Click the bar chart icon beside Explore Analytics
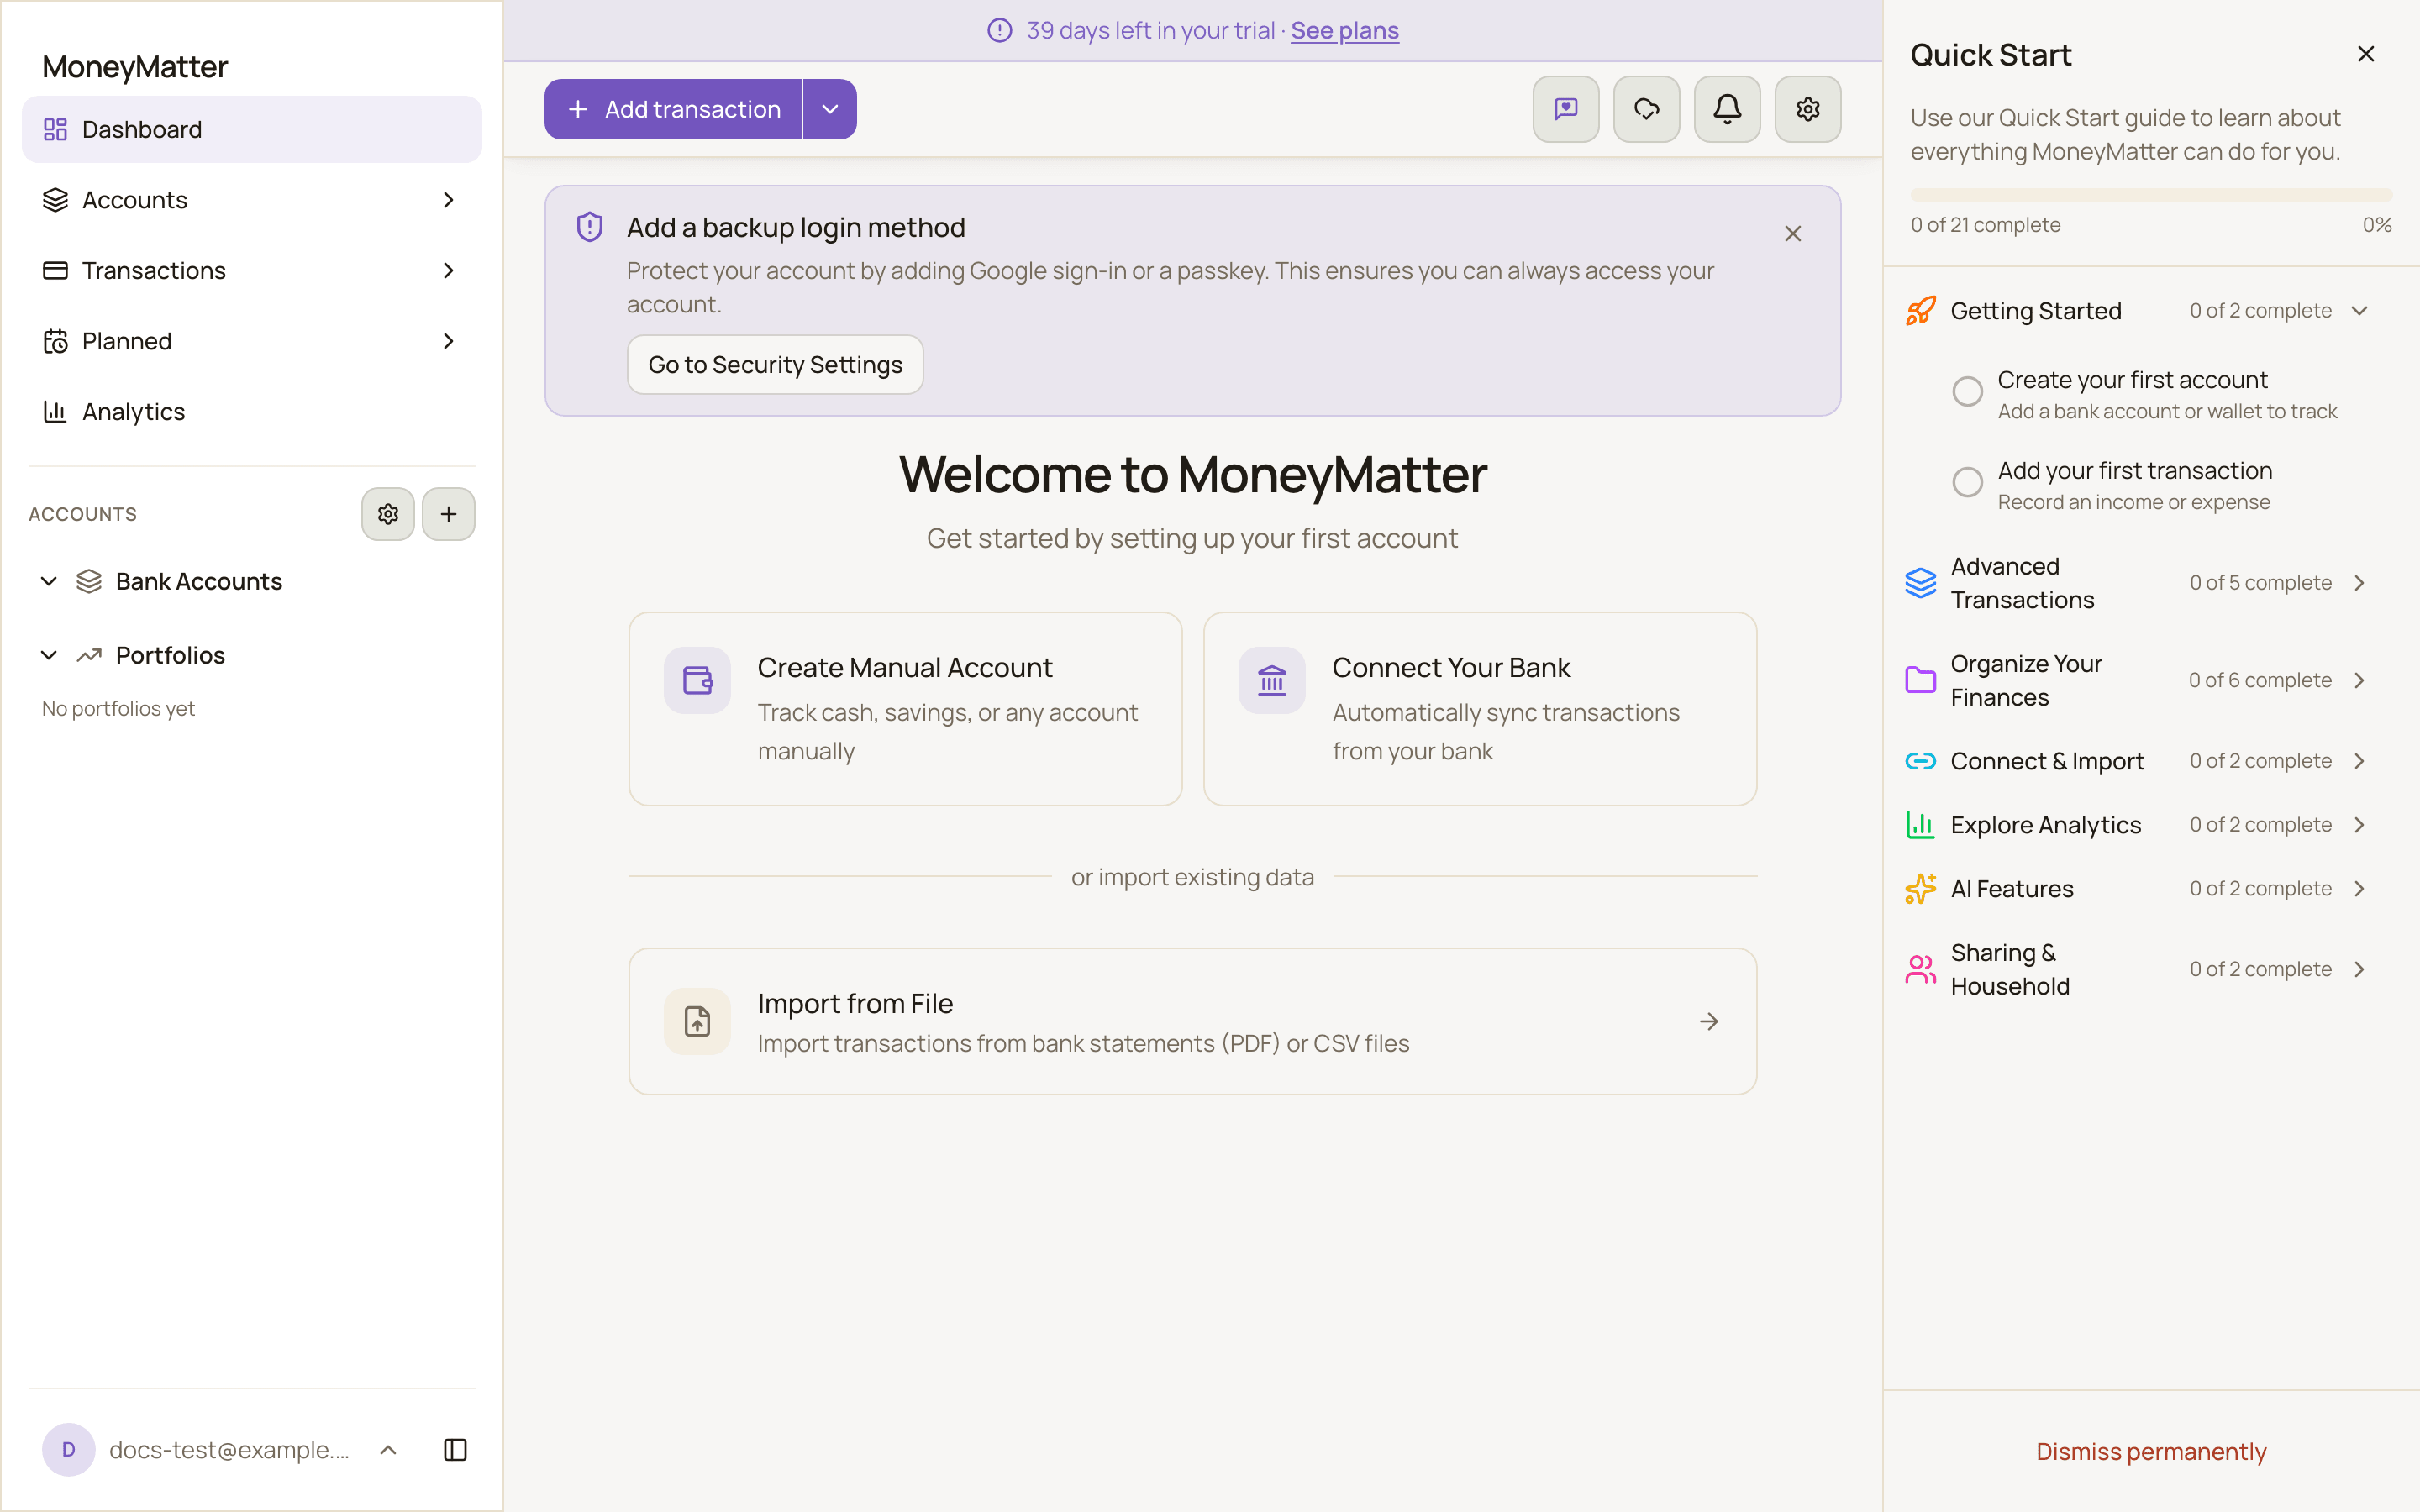2420x1512 pixels. [1920, 825]
